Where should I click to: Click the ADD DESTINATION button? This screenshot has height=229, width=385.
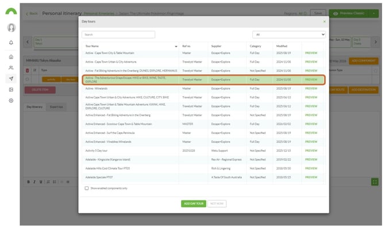tap(363, 90)
